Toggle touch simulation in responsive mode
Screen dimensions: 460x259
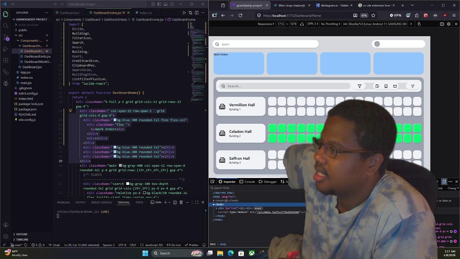419,24
